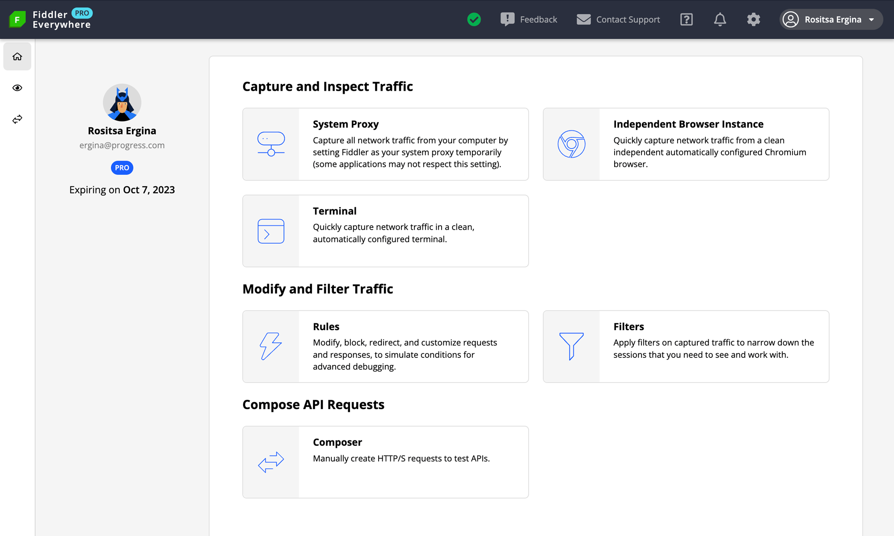The width and height of the screenshot is (894, 536).
Task: Click the Rositsa Ergina name under avatar
Action: pos(122,131)
